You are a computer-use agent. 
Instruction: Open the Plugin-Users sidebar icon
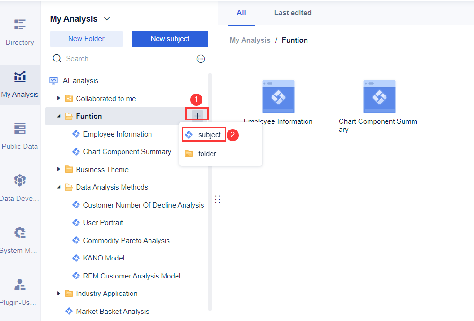click(20, 285)
